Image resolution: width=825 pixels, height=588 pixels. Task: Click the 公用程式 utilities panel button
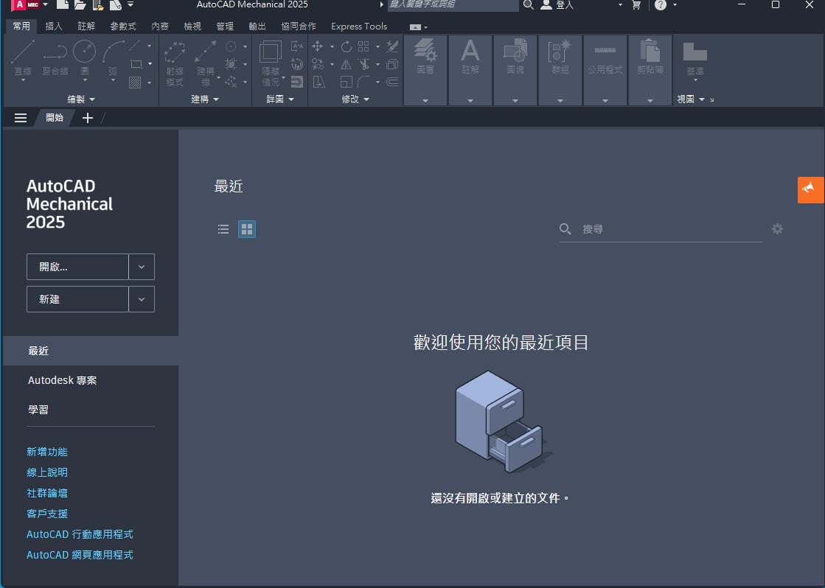[605, 71]
